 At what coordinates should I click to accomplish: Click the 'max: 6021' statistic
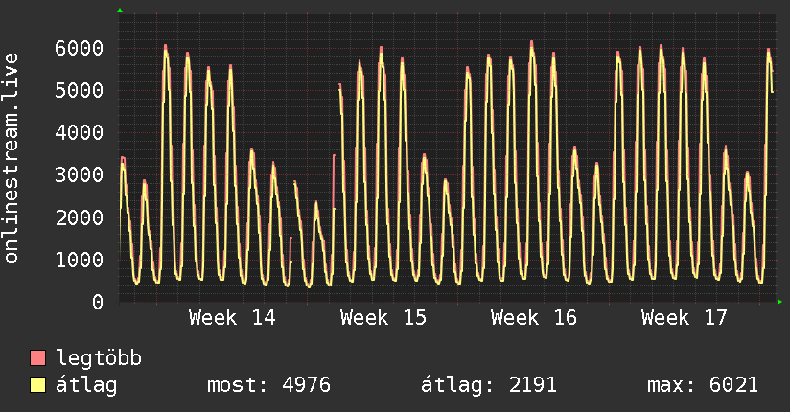[703, 385]
